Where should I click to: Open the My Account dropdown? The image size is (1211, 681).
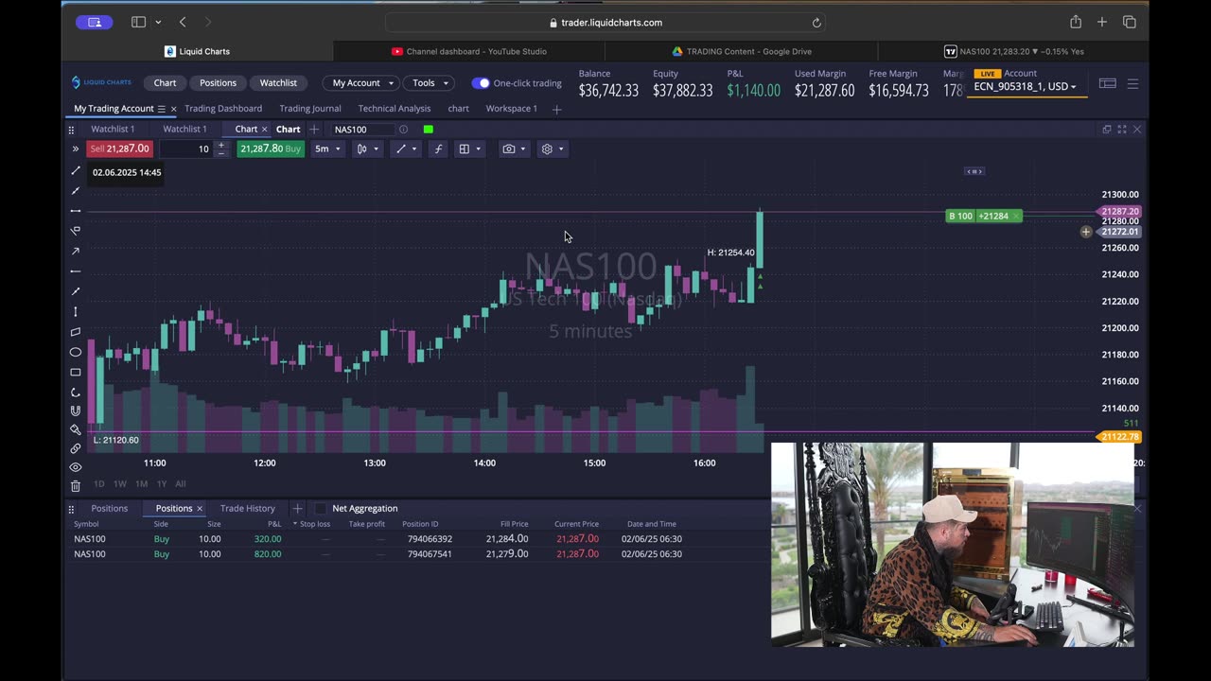[x=362, y=83]
